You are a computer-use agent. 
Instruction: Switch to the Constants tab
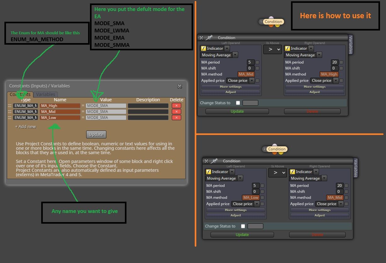pos(20,94)
